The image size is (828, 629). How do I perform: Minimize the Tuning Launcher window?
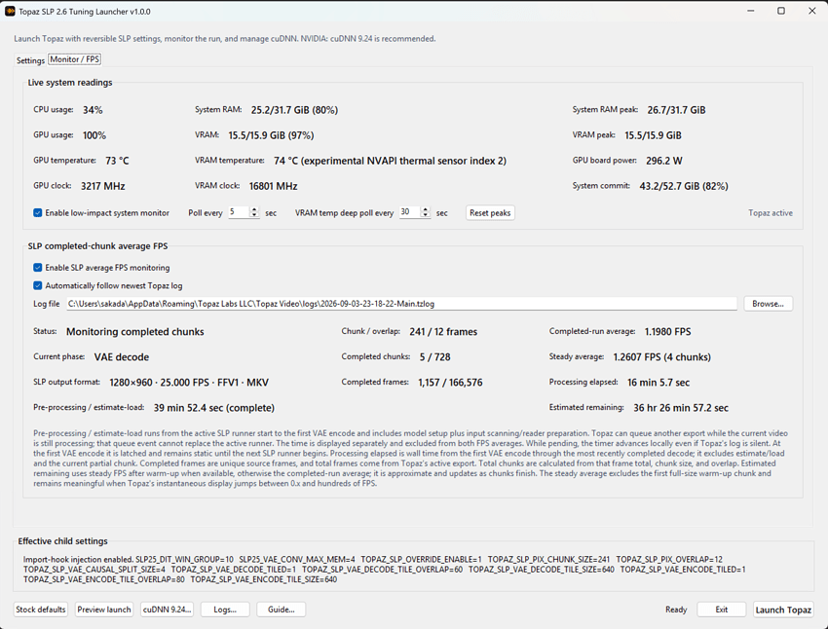click(x=750, y=11)
